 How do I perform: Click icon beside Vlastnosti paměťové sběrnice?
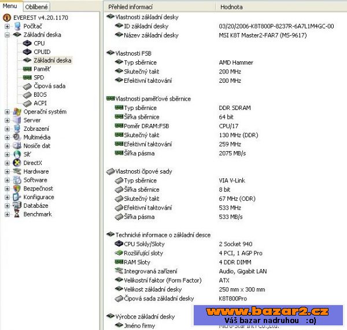coord(110,98)
